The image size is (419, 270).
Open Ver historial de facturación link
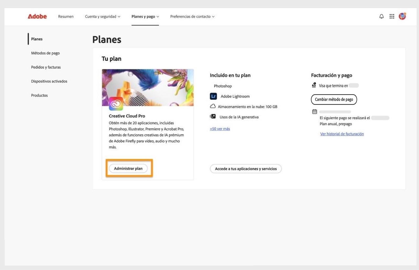coord(342,134)
